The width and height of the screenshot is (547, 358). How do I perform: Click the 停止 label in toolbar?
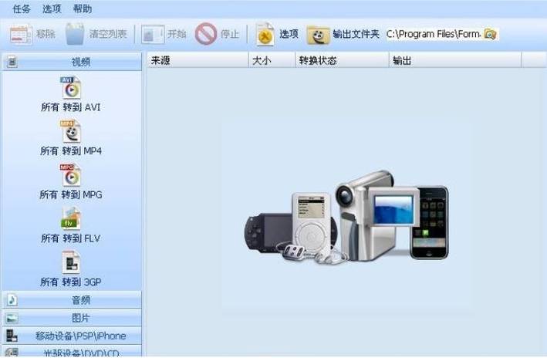[230, 34]
